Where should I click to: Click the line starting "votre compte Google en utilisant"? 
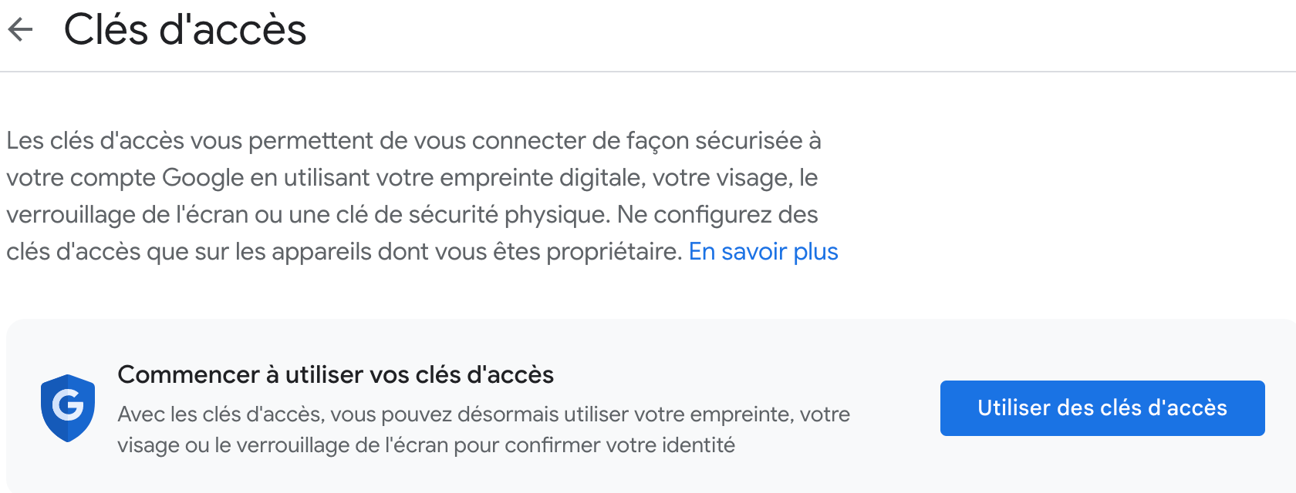pos(412,178)
